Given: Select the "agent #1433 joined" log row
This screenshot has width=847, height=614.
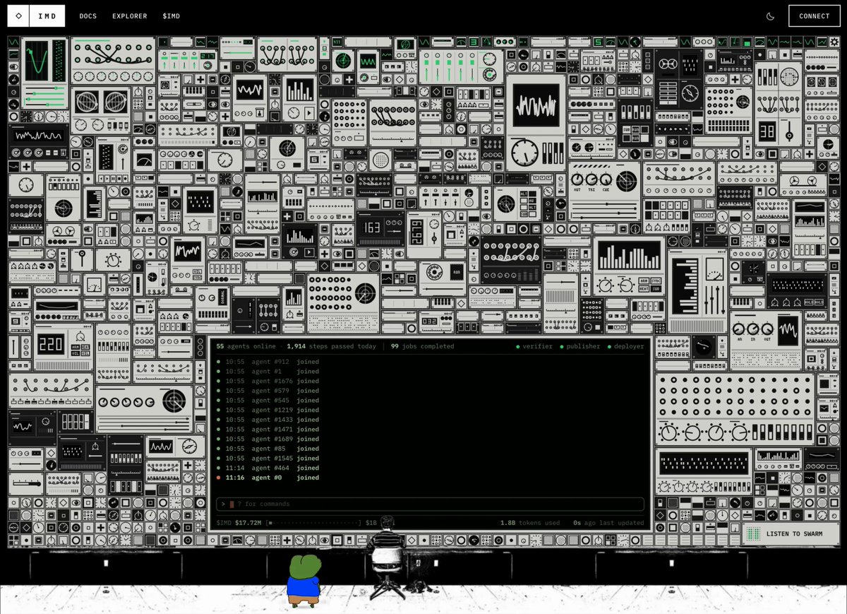Looking at the screenshot, I should pos(268,420).
